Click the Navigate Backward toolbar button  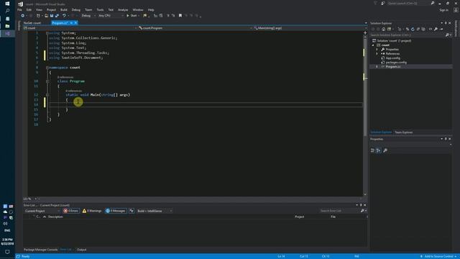click(x=22, y=16)
